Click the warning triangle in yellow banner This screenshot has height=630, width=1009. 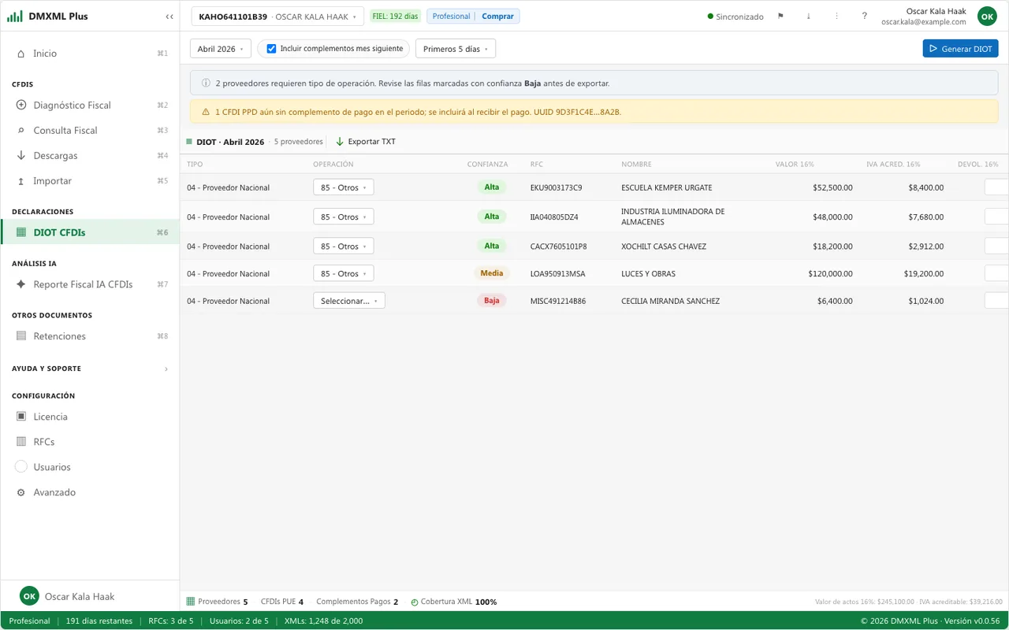point(206,112)
